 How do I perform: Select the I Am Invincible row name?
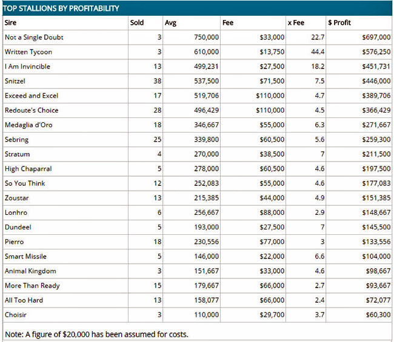click(x=27, y=67)
